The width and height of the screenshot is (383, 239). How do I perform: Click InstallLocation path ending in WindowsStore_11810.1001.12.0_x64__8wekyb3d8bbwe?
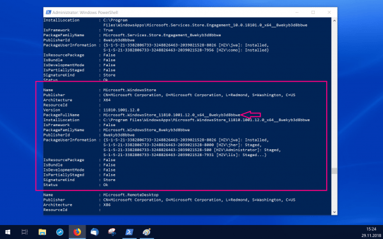[x=206, y=120]
